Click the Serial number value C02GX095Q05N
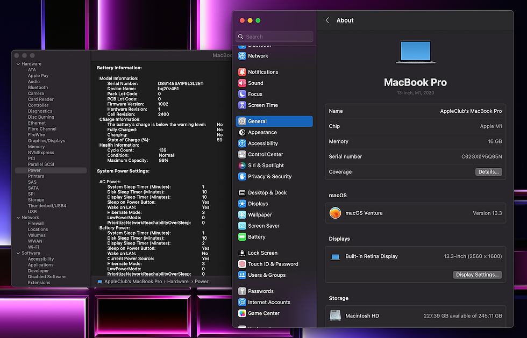The height and width of the screenshot is (338, 527). point(482,156)
